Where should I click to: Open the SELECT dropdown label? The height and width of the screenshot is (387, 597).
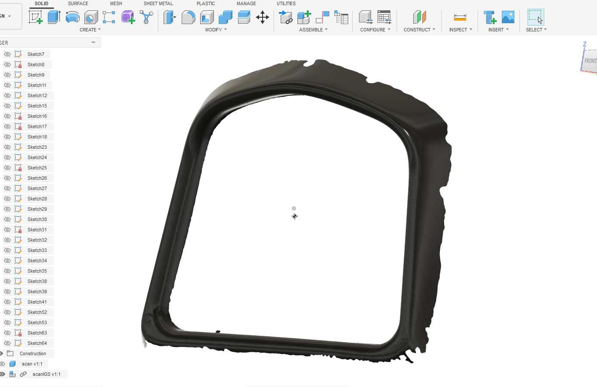click(x=536, y=30)
